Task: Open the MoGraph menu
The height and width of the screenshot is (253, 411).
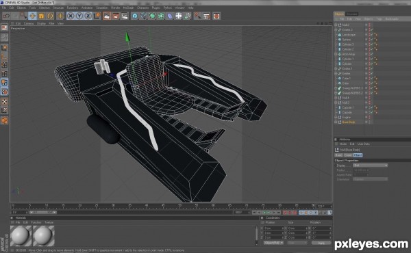Action: (x=128, y=8)
